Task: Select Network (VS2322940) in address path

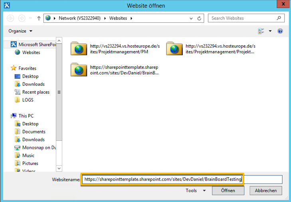Action: (x=79, y=18)
